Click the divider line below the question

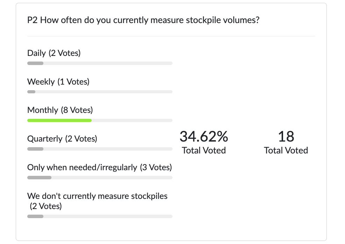pyautogui.click(x=171, y=36)
